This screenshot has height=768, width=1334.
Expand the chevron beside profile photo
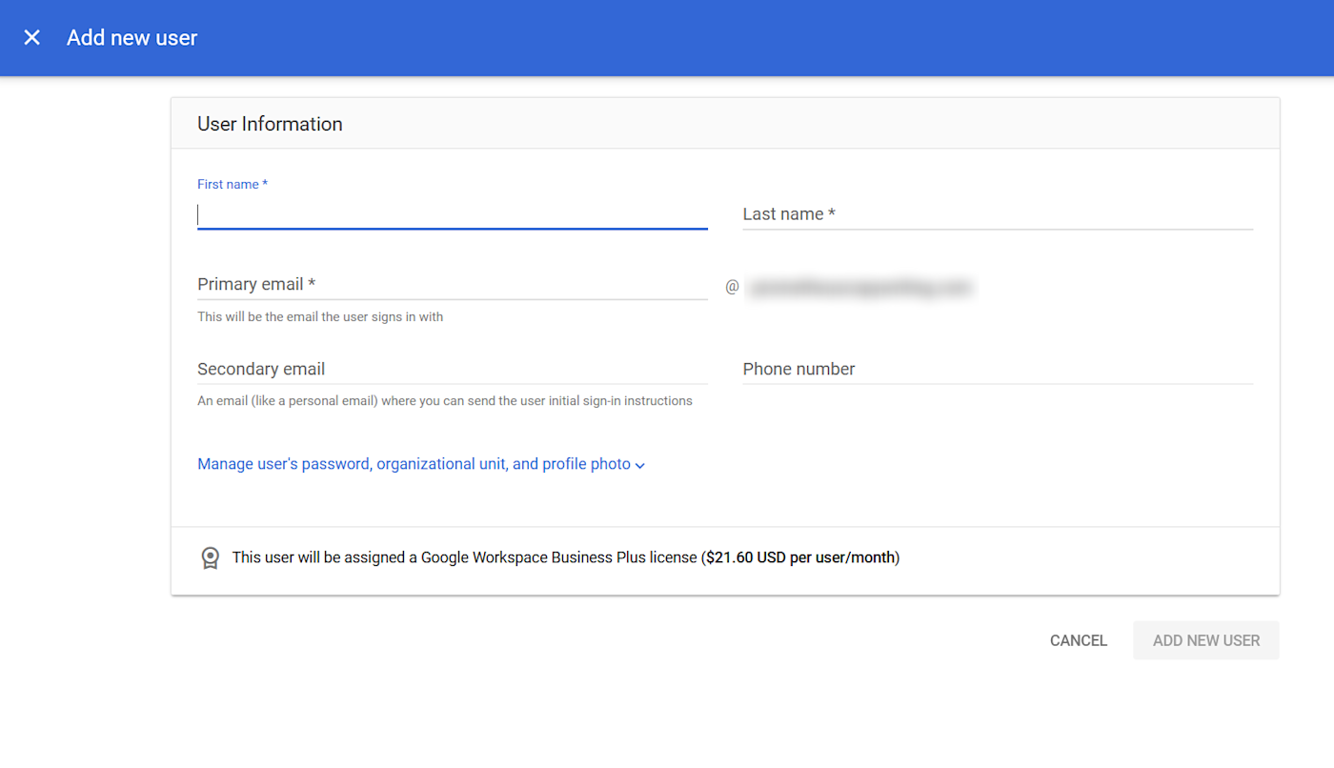click(x=640, y=465)
